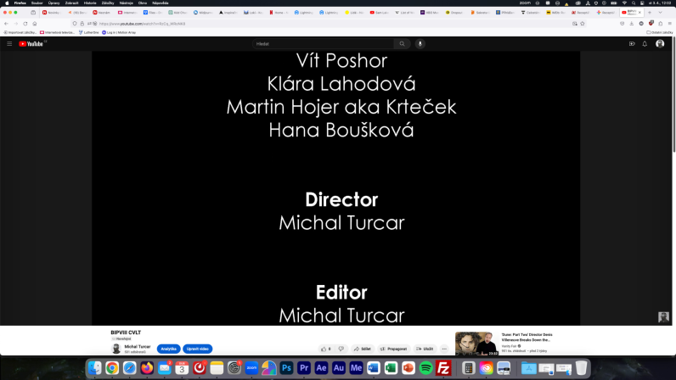Launch Photoshop from the dock
676x380 pixels.
point(286,368)
